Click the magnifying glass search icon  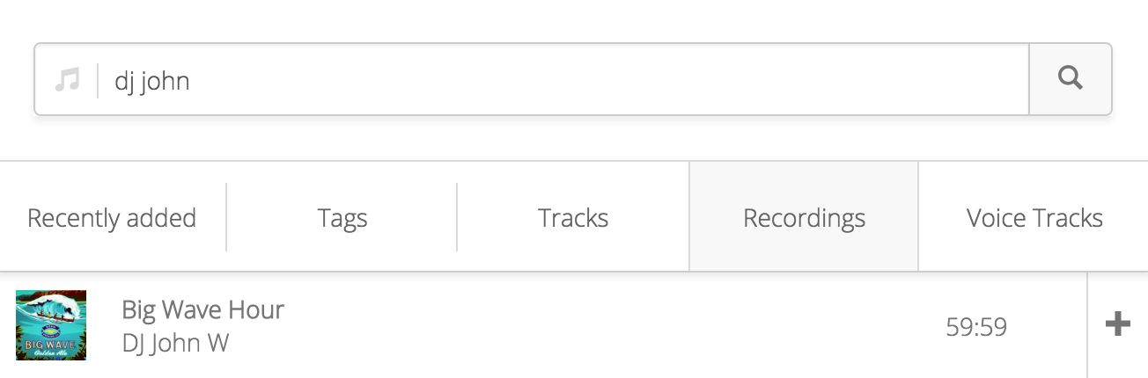[x=1071, y=79]
